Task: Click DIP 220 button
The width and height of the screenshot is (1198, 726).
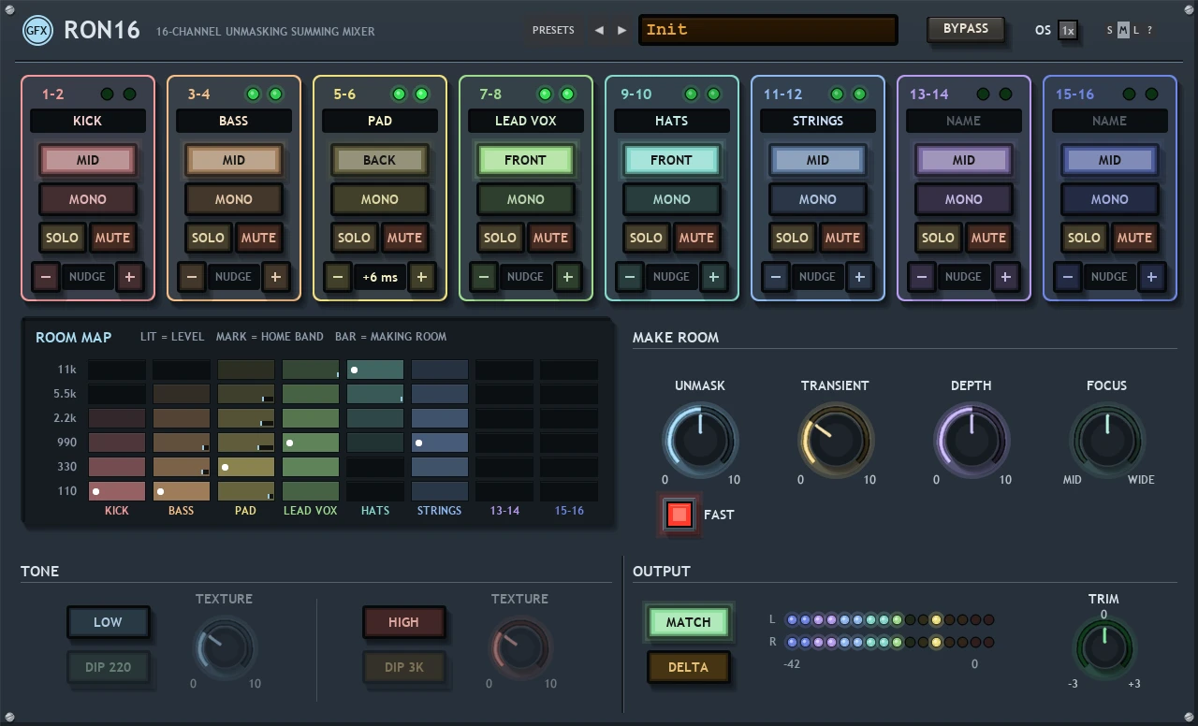Action: click(x=108, y=667)
